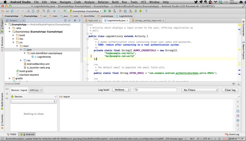246x141 pixels.
Task: Open the Android Device Monitor icon
Action: 140,11
